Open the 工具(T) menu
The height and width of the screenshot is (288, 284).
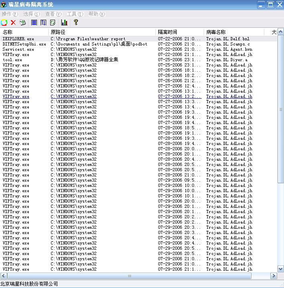(75, 14)
